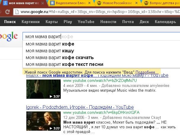
Task: Click favicon of Вопрос детства tab
Action: coord(146,3)
